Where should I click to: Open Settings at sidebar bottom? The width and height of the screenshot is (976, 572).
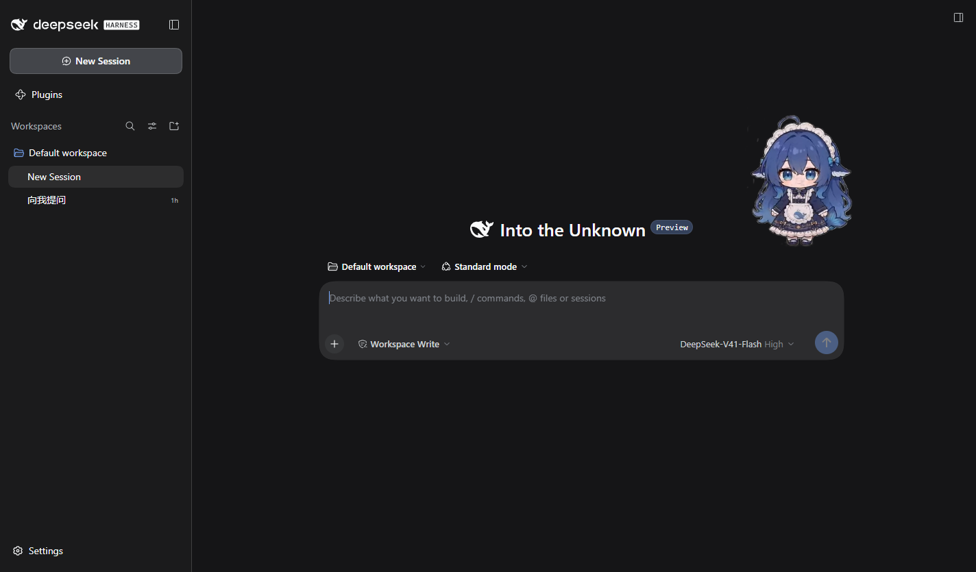[x=38, y=551]
